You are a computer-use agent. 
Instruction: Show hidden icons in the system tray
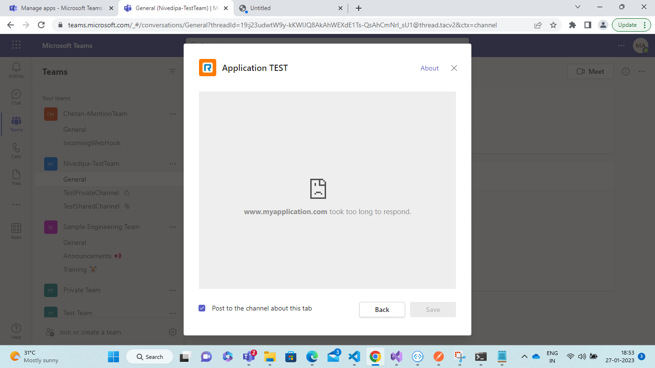point(525,356)
